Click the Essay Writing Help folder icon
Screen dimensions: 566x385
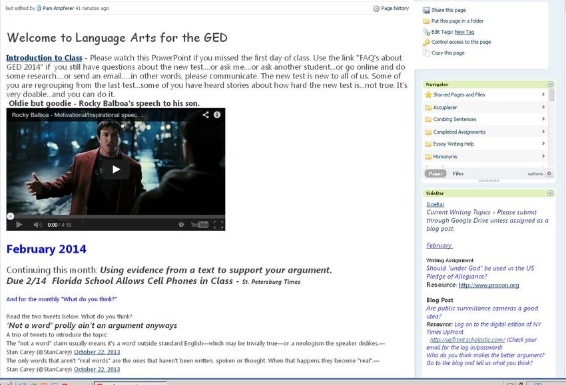428,144
